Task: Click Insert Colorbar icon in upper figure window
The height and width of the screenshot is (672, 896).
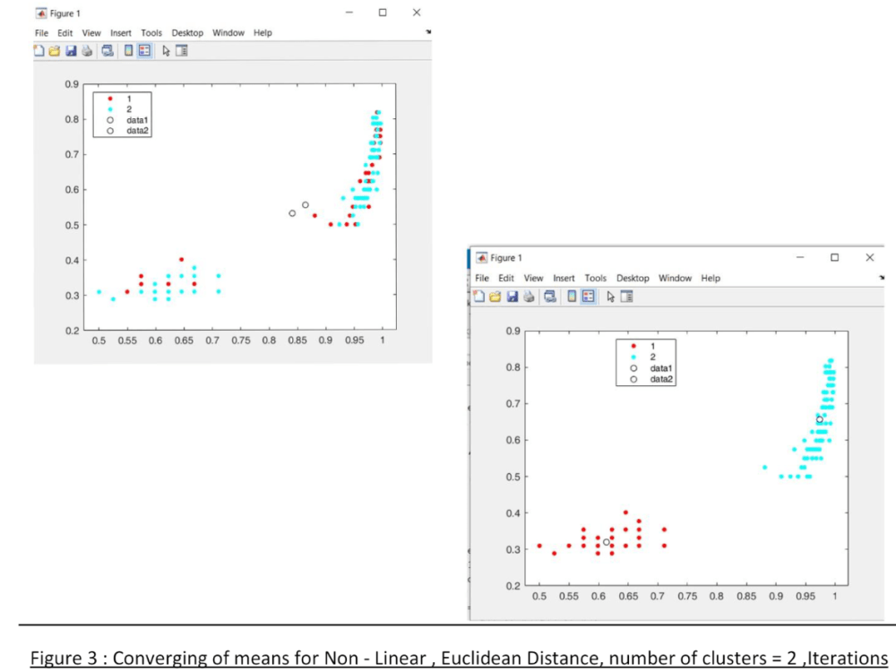Action: (128, 51)
